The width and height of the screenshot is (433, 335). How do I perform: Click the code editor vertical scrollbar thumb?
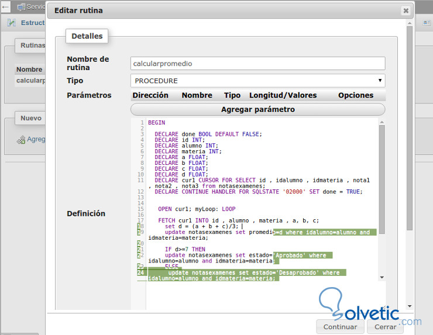pyautogui.click(x=382, y=179)
